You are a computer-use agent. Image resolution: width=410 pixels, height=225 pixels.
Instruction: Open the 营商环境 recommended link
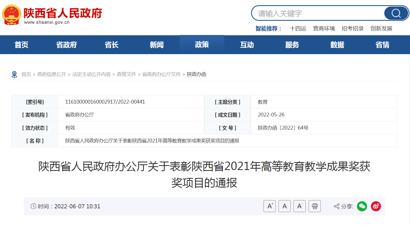(324, 28)
